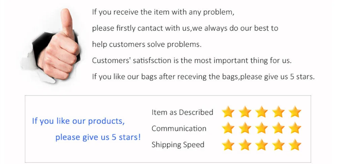This screenshot has height=164, width=337.
Task: Click the Shipping Speed label
Action: [178, 145]
